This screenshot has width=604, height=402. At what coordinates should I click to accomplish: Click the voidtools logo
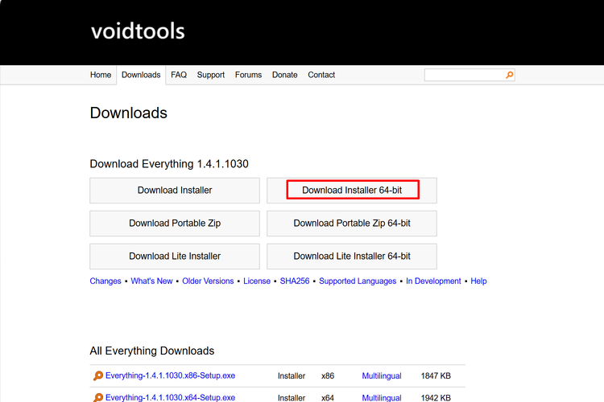pos(138,31)
